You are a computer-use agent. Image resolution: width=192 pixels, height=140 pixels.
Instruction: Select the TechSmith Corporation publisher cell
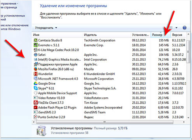click(x=100, y=40)
